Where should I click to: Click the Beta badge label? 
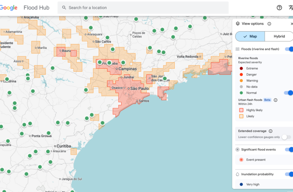267,100
